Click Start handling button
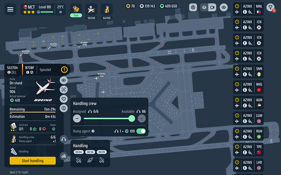The width and height of the screenshot is (281, 175). 33,161
